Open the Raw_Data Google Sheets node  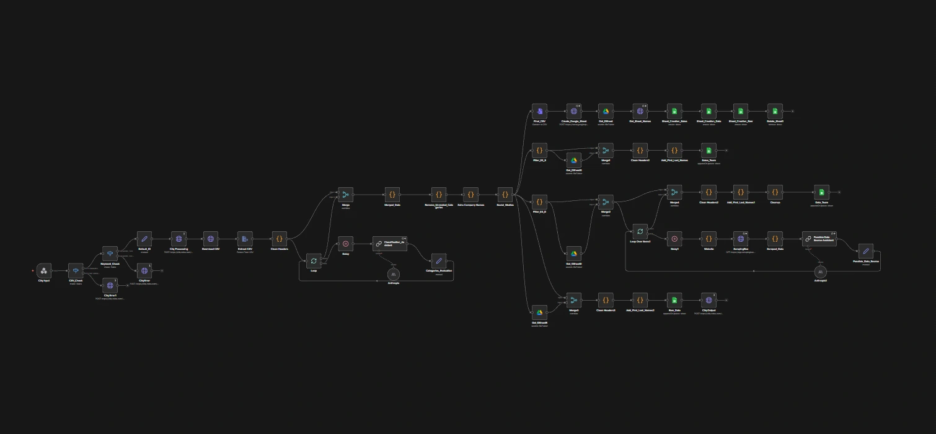pyautogui.click(x=674, y=300)
